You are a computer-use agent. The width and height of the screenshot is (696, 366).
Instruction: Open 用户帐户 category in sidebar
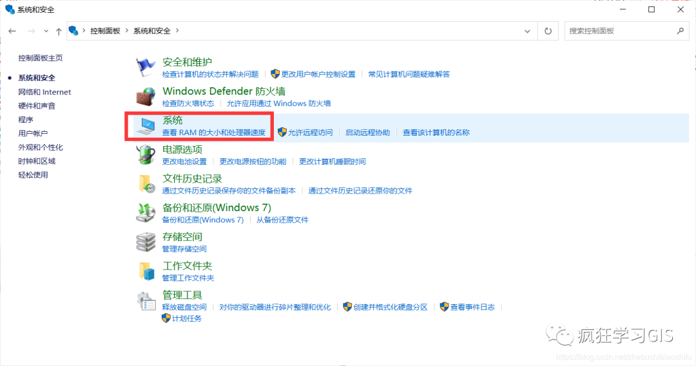tap(33, 133)
